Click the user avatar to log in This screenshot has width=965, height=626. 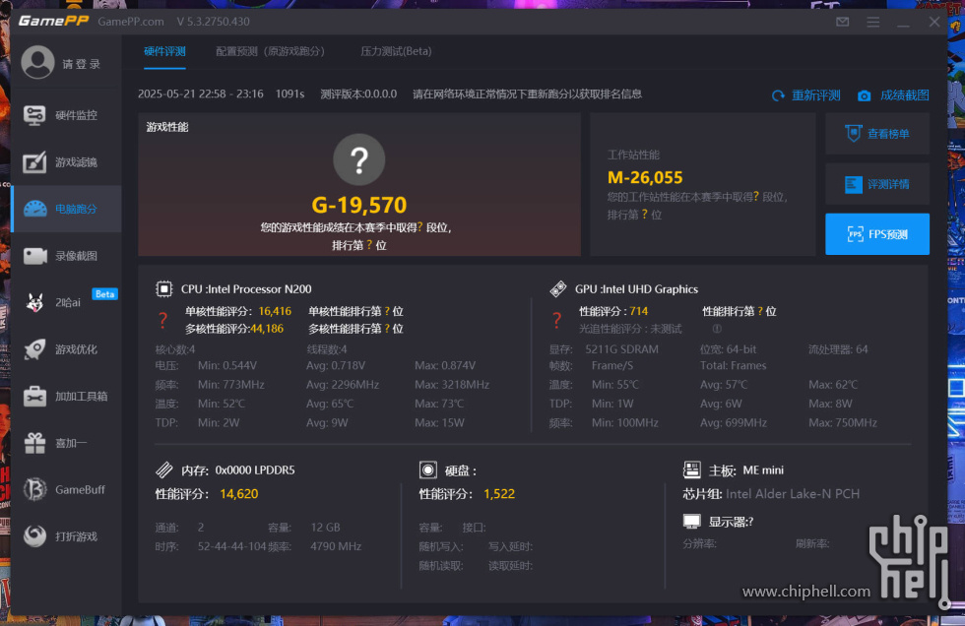coord(37,62)
